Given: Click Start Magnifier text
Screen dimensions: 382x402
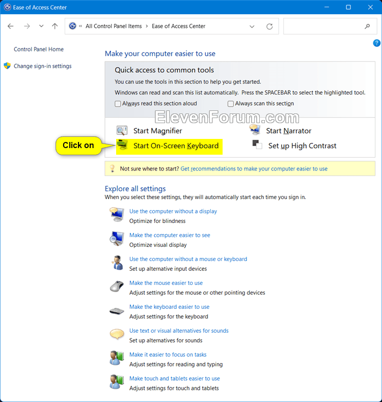Looking at the screenshot, I should click(x=158, y=131).
